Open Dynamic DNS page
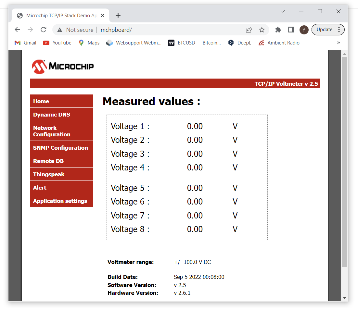The width and height of the screenshot is (358, 311). point(61,114)
